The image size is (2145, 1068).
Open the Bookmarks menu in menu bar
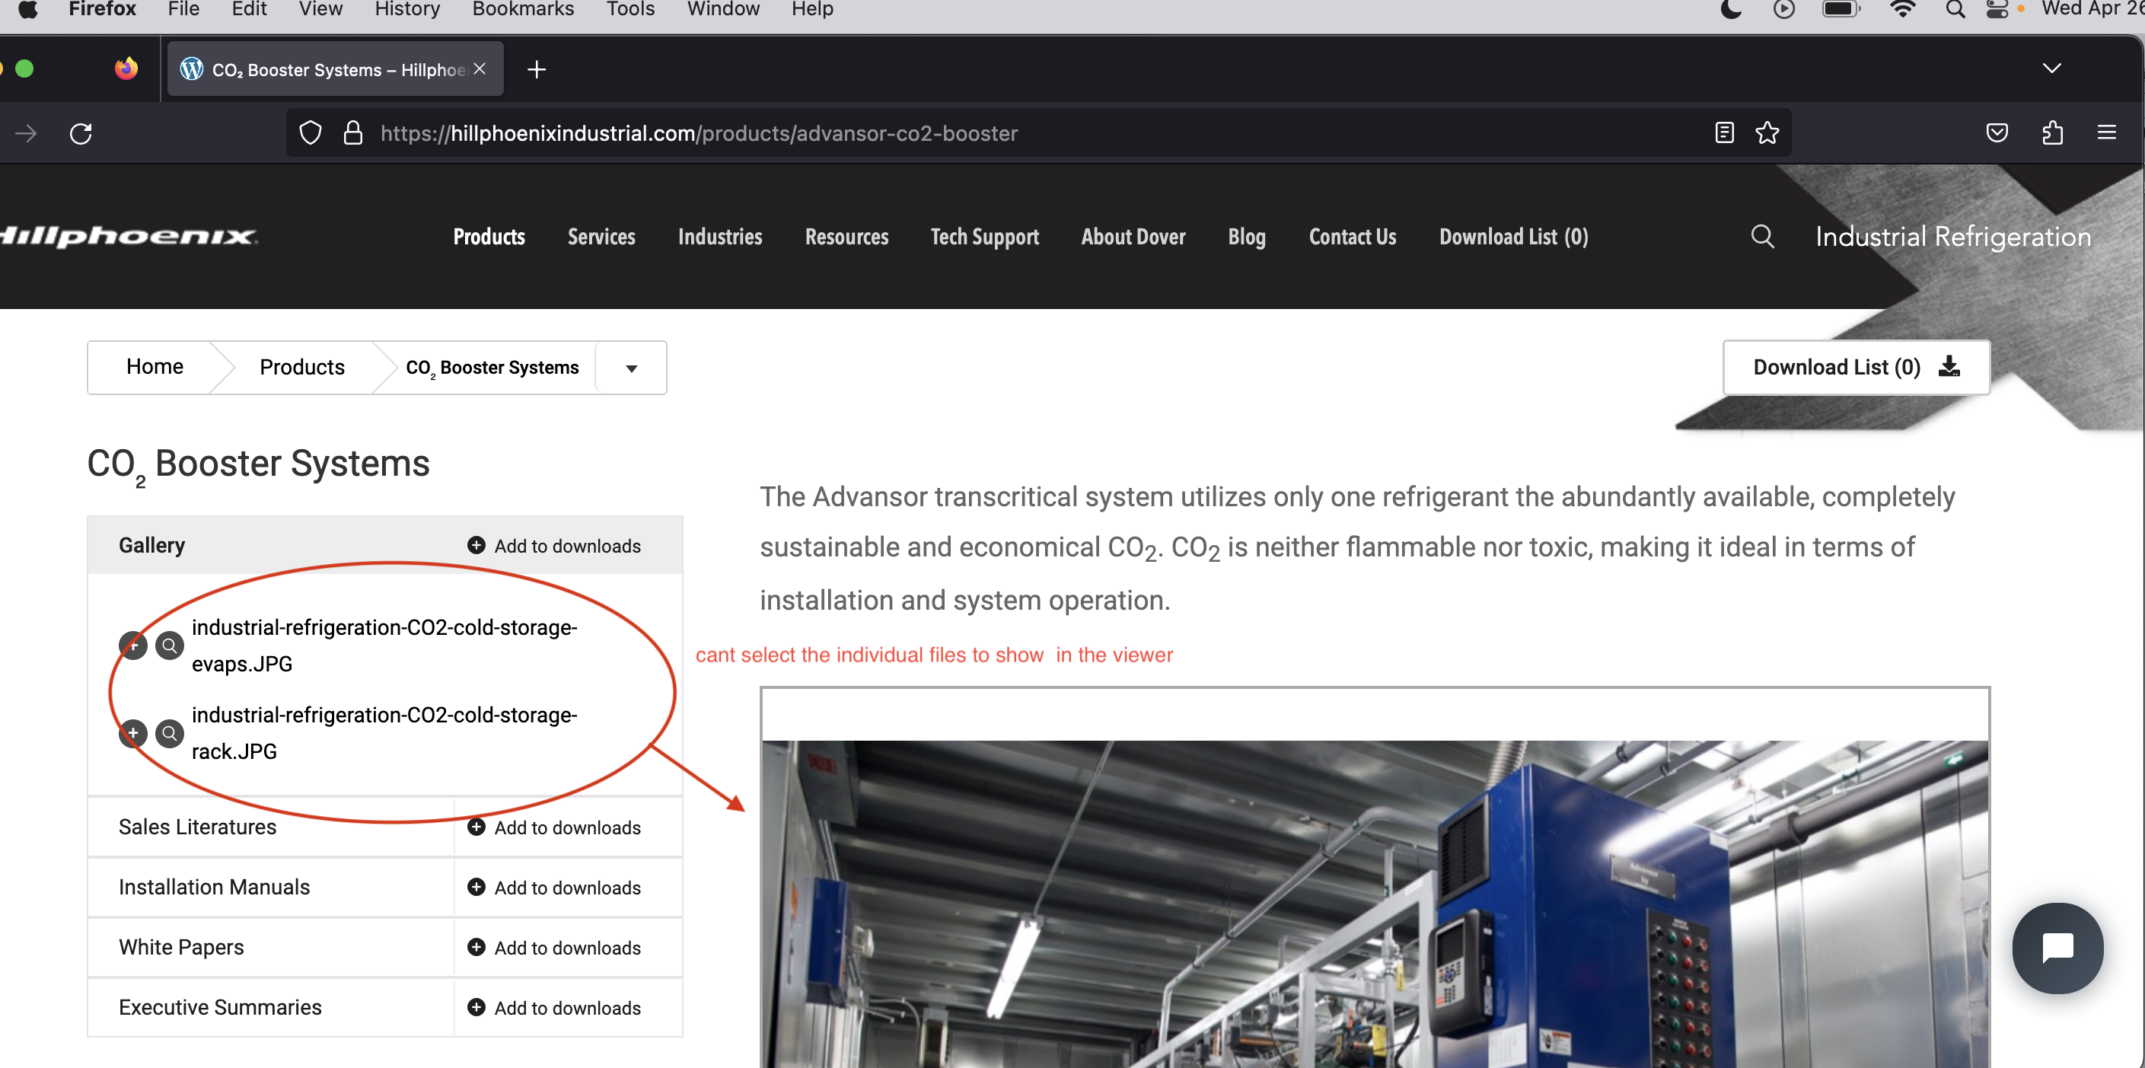coord(522,10)
